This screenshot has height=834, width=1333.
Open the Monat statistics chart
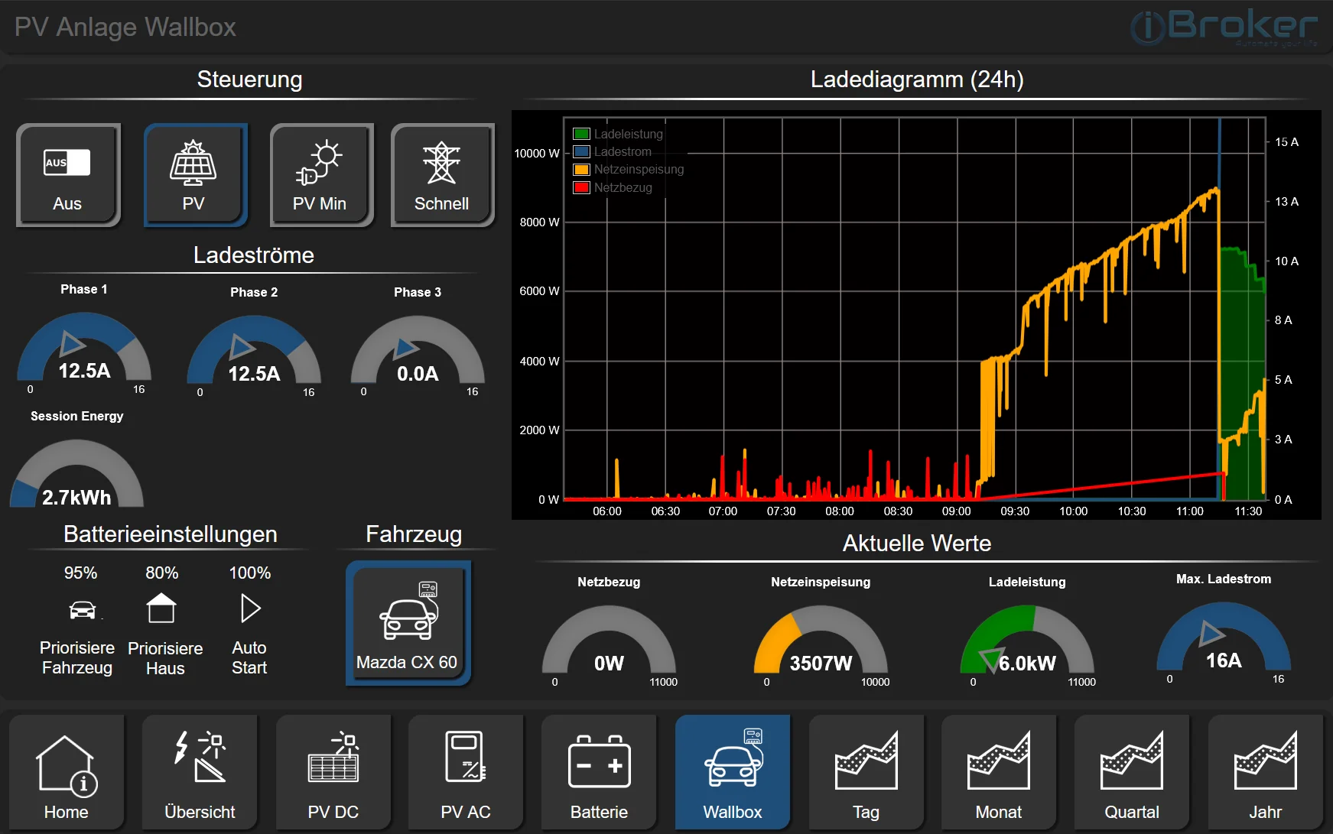[999, 772]
